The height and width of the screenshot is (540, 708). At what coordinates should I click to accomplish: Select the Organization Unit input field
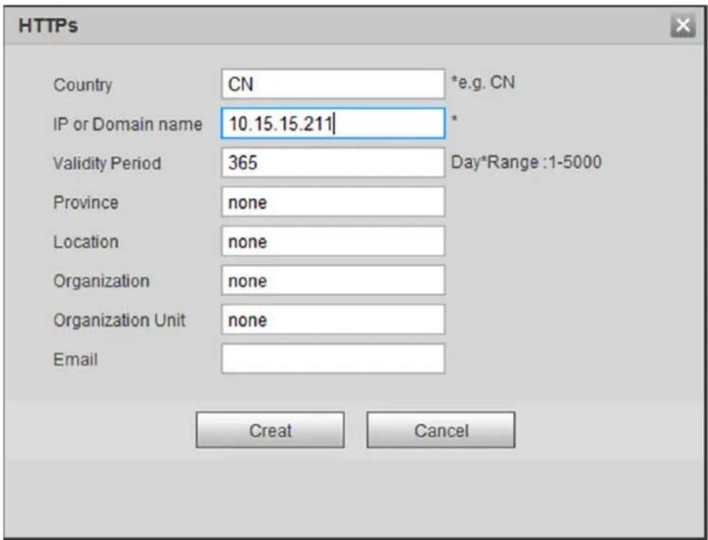pyautogui.click(x=333, y=320)
